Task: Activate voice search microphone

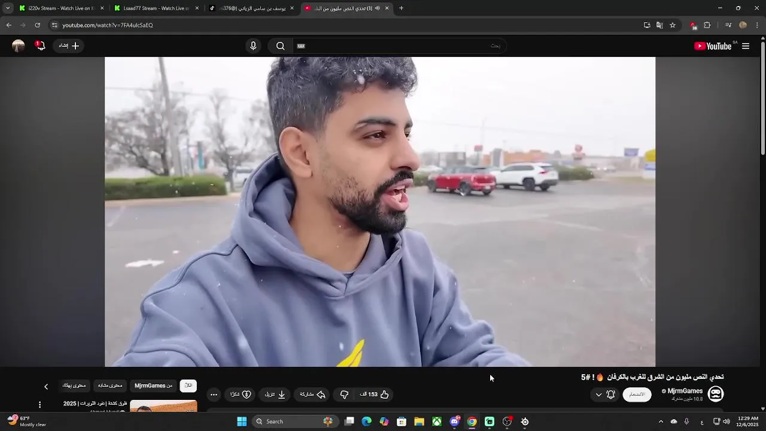Action: coord(253,46)
